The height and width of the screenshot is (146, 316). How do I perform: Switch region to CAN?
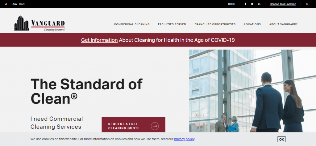point(22,4)
